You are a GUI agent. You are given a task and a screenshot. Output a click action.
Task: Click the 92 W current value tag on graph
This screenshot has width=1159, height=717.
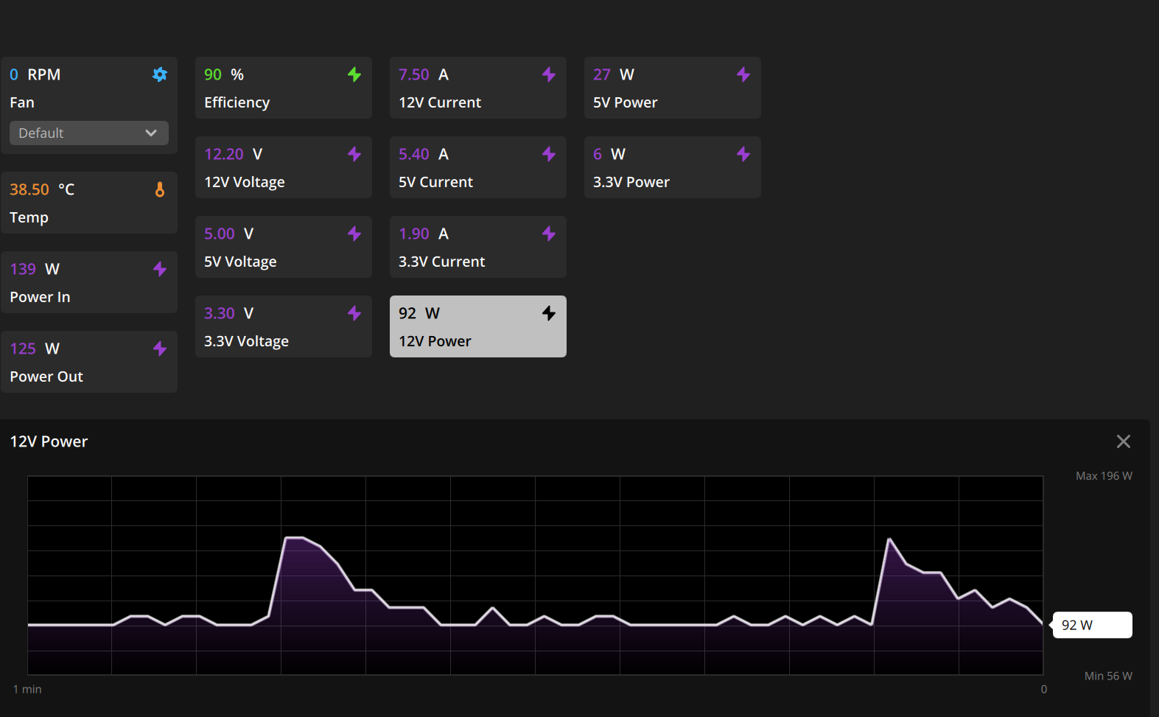tap(1092, 625)
